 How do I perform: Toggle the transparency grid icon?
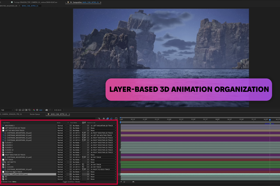[20, 110]
